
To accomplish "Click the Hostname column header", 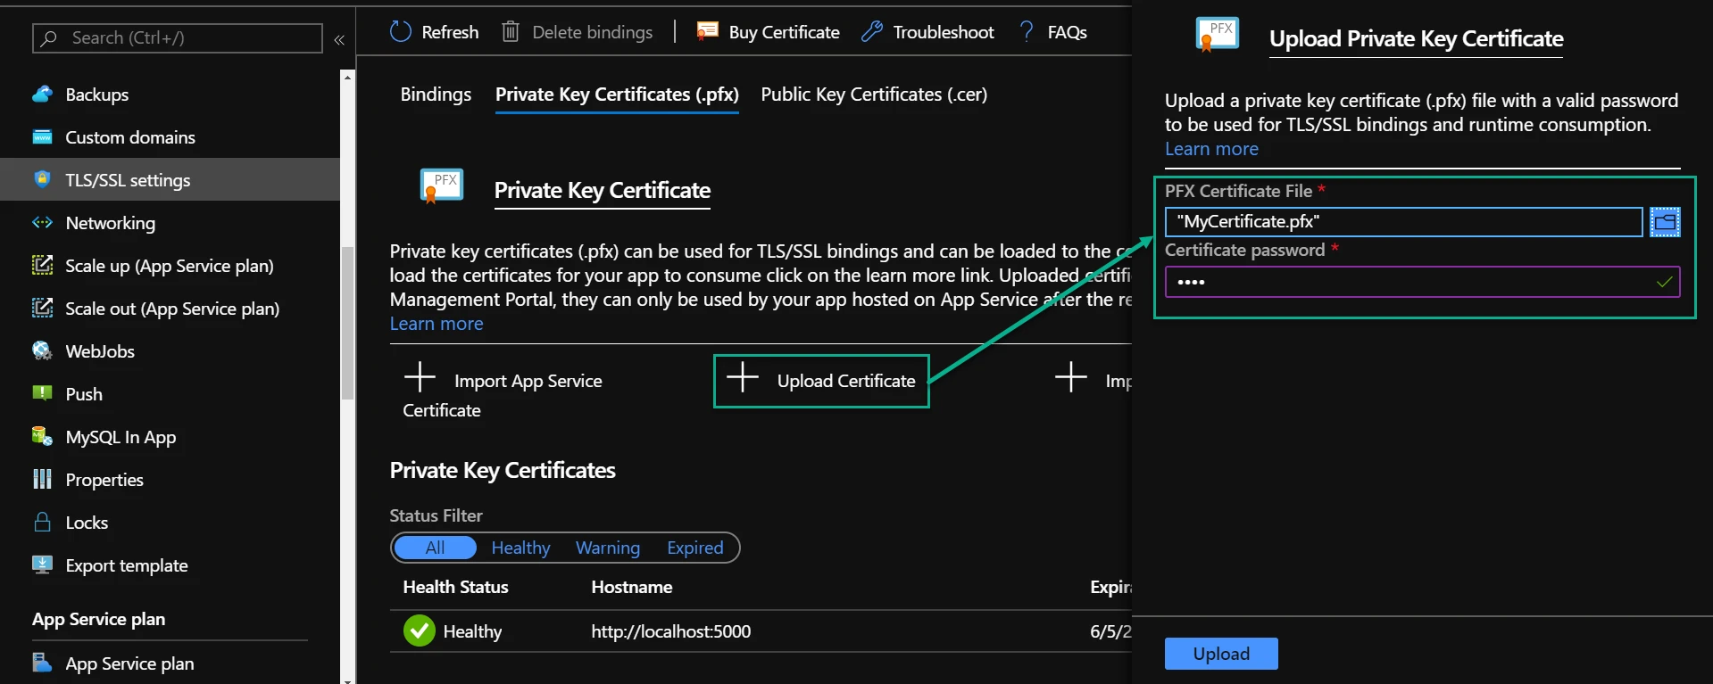I will (x=632, y=587).
